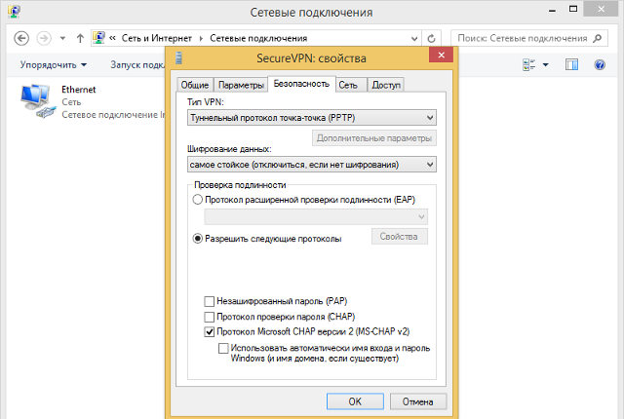This screenshot has width=624, height=419.
Task: Open the 'Доступ' tab
Action: pyautogui.click(x=386, y=85)
